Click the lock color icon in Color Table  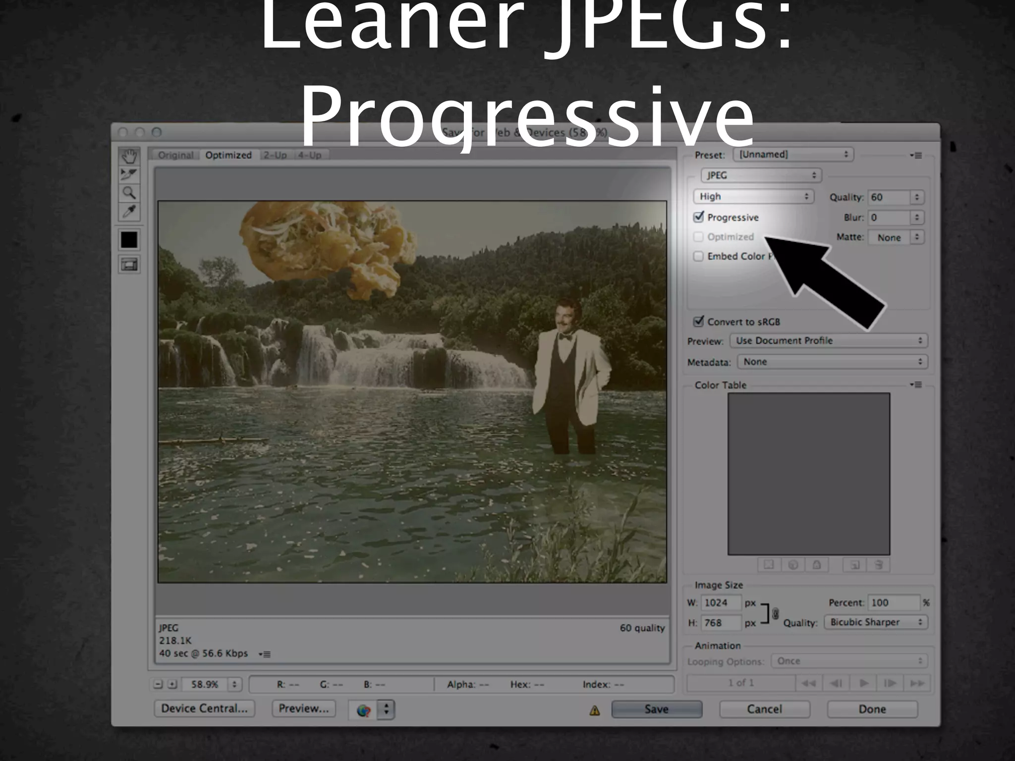[x=817, y=565]
